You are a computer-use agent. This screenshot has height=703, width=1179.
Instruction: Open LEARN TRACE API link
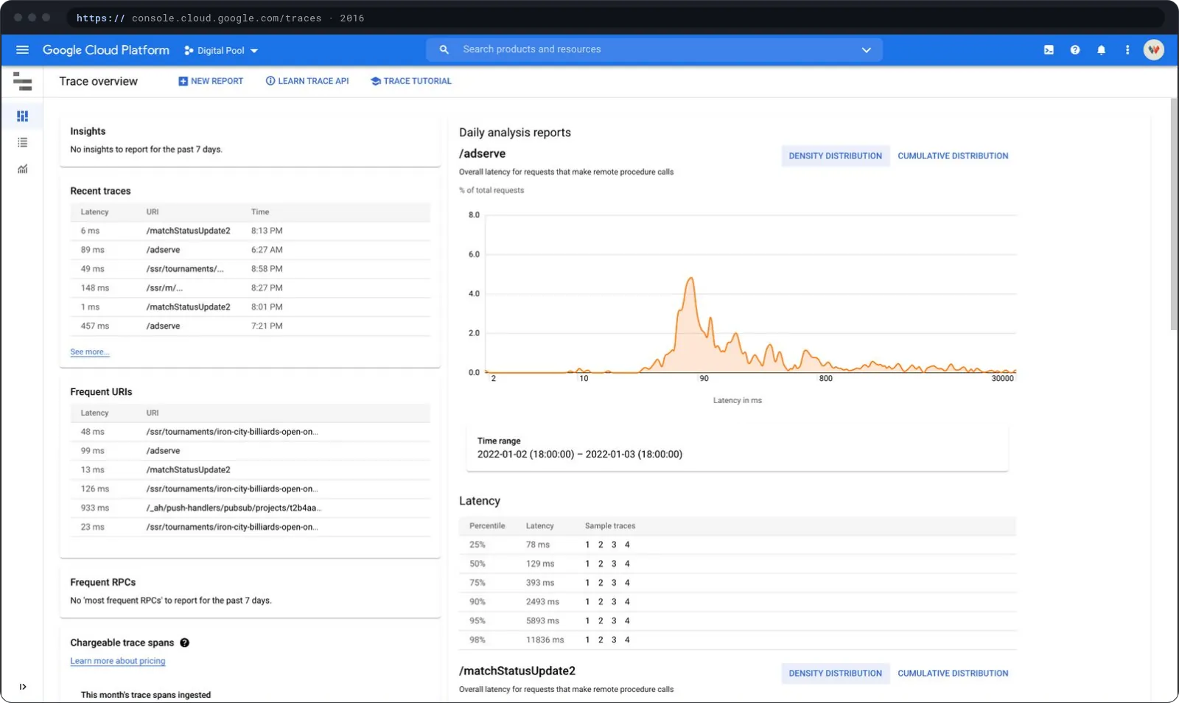tap(307, 81)
